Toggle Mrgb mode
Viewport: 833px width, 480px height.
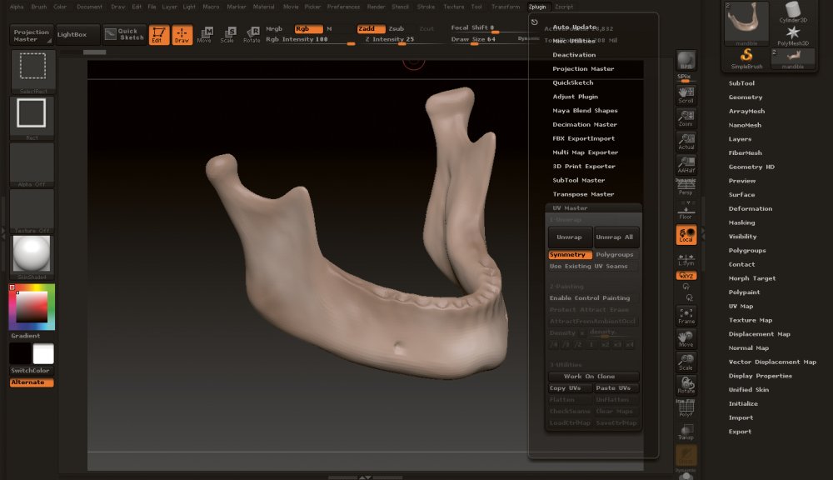[274, 28]
